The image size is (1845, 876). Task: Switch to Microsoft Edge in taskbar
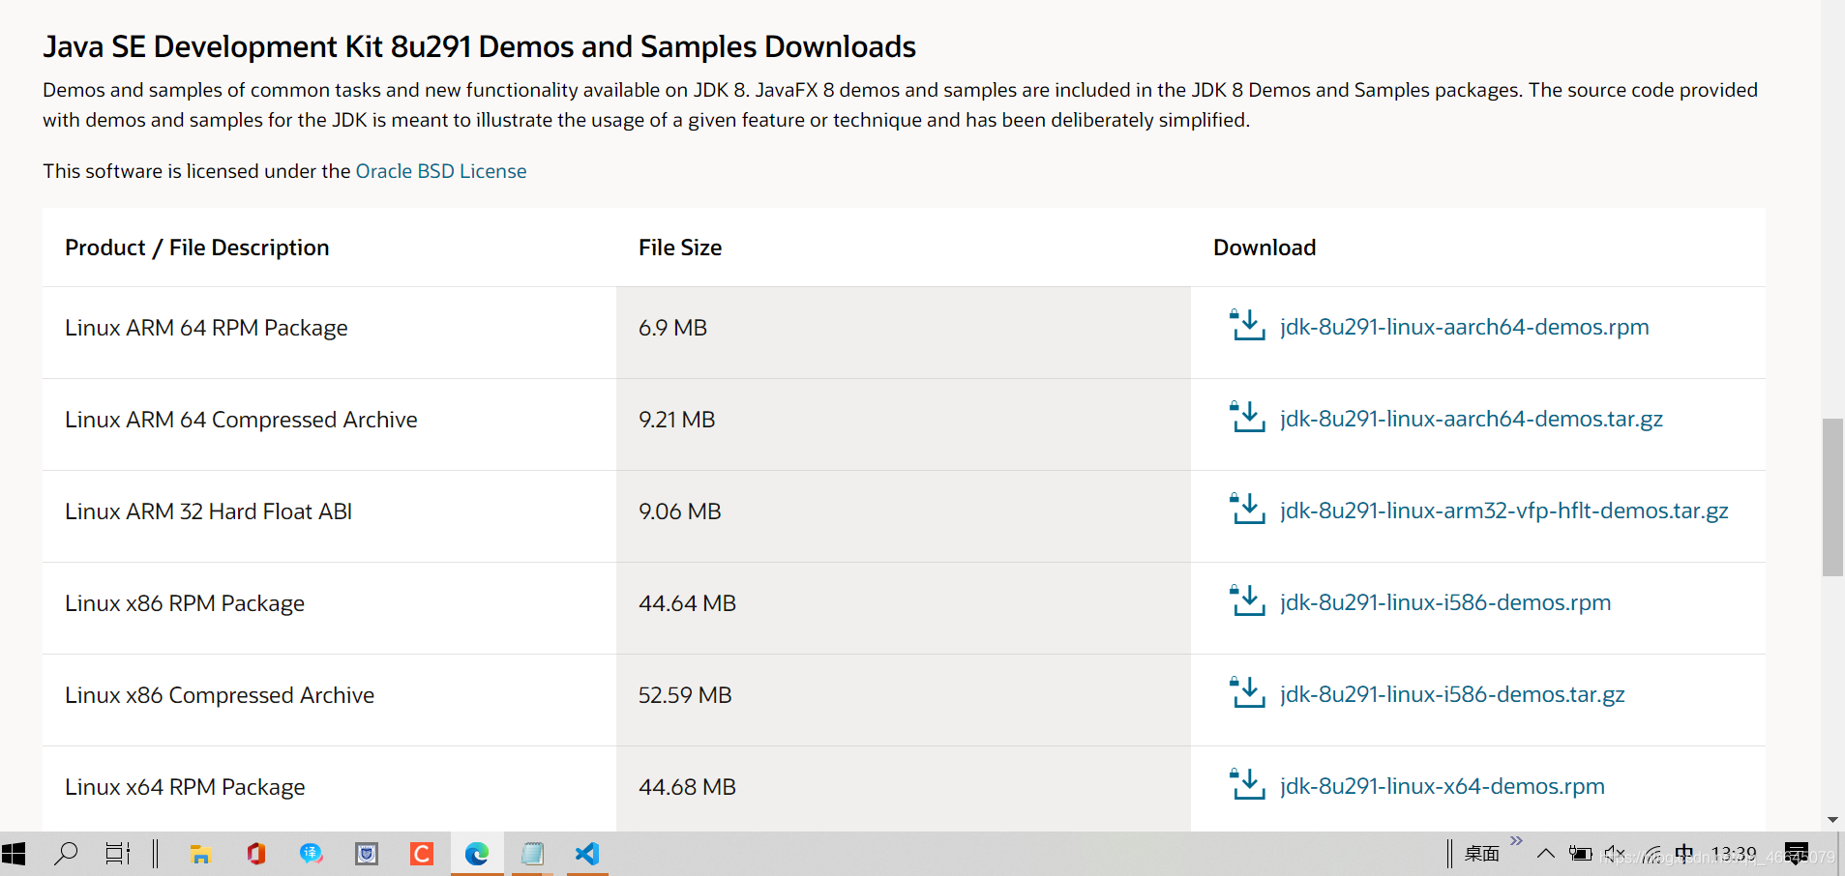click(x=477, y=854)
